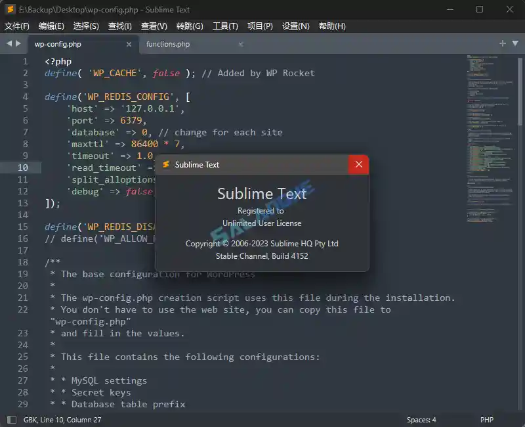The width and height of the screenshot is (525, 427).
Task: Open the 工具(T) menu
Action: point(225,26)
